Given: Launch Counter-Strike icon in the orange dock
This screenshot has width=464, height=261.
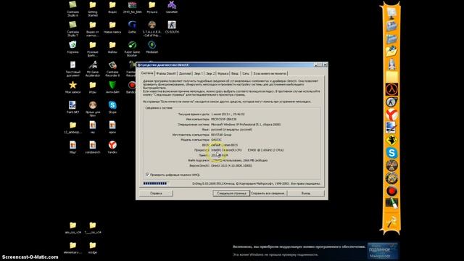Looking at the screenshot, I should click(391, 102).
